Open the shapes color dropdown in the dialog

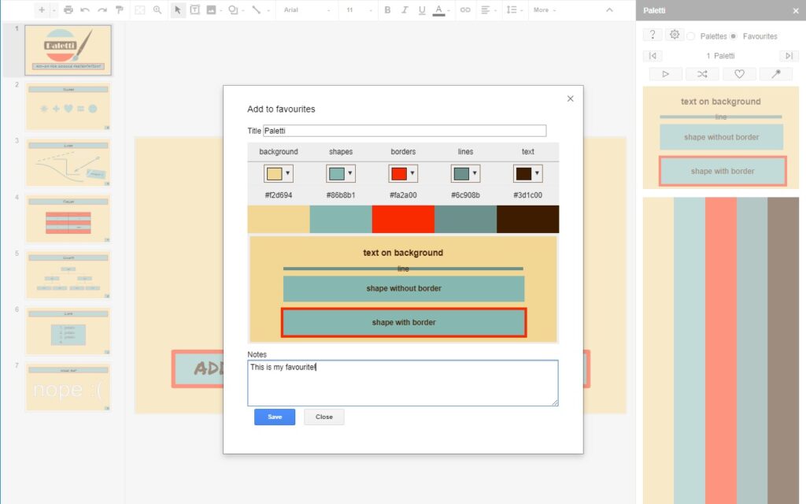350,173
